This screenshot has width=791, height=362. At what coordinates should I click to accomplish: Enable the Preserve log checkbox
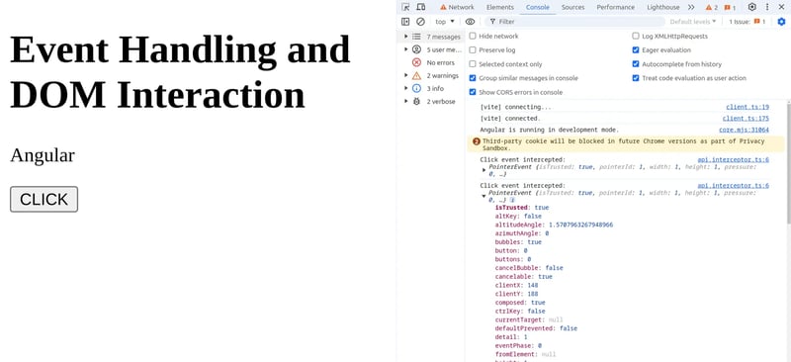click(x=473, y=50)
